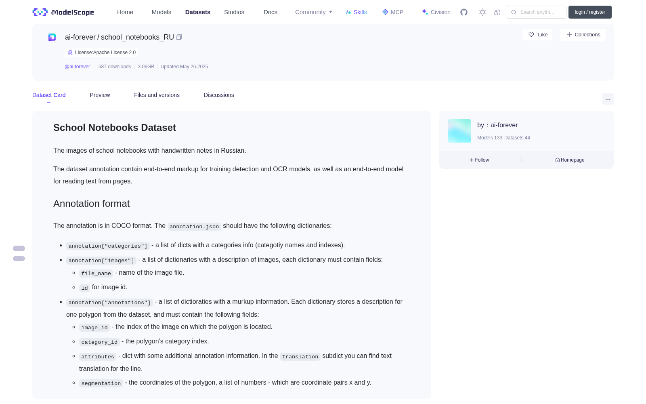Click the 'annotation.json' code text

point(194,226)
